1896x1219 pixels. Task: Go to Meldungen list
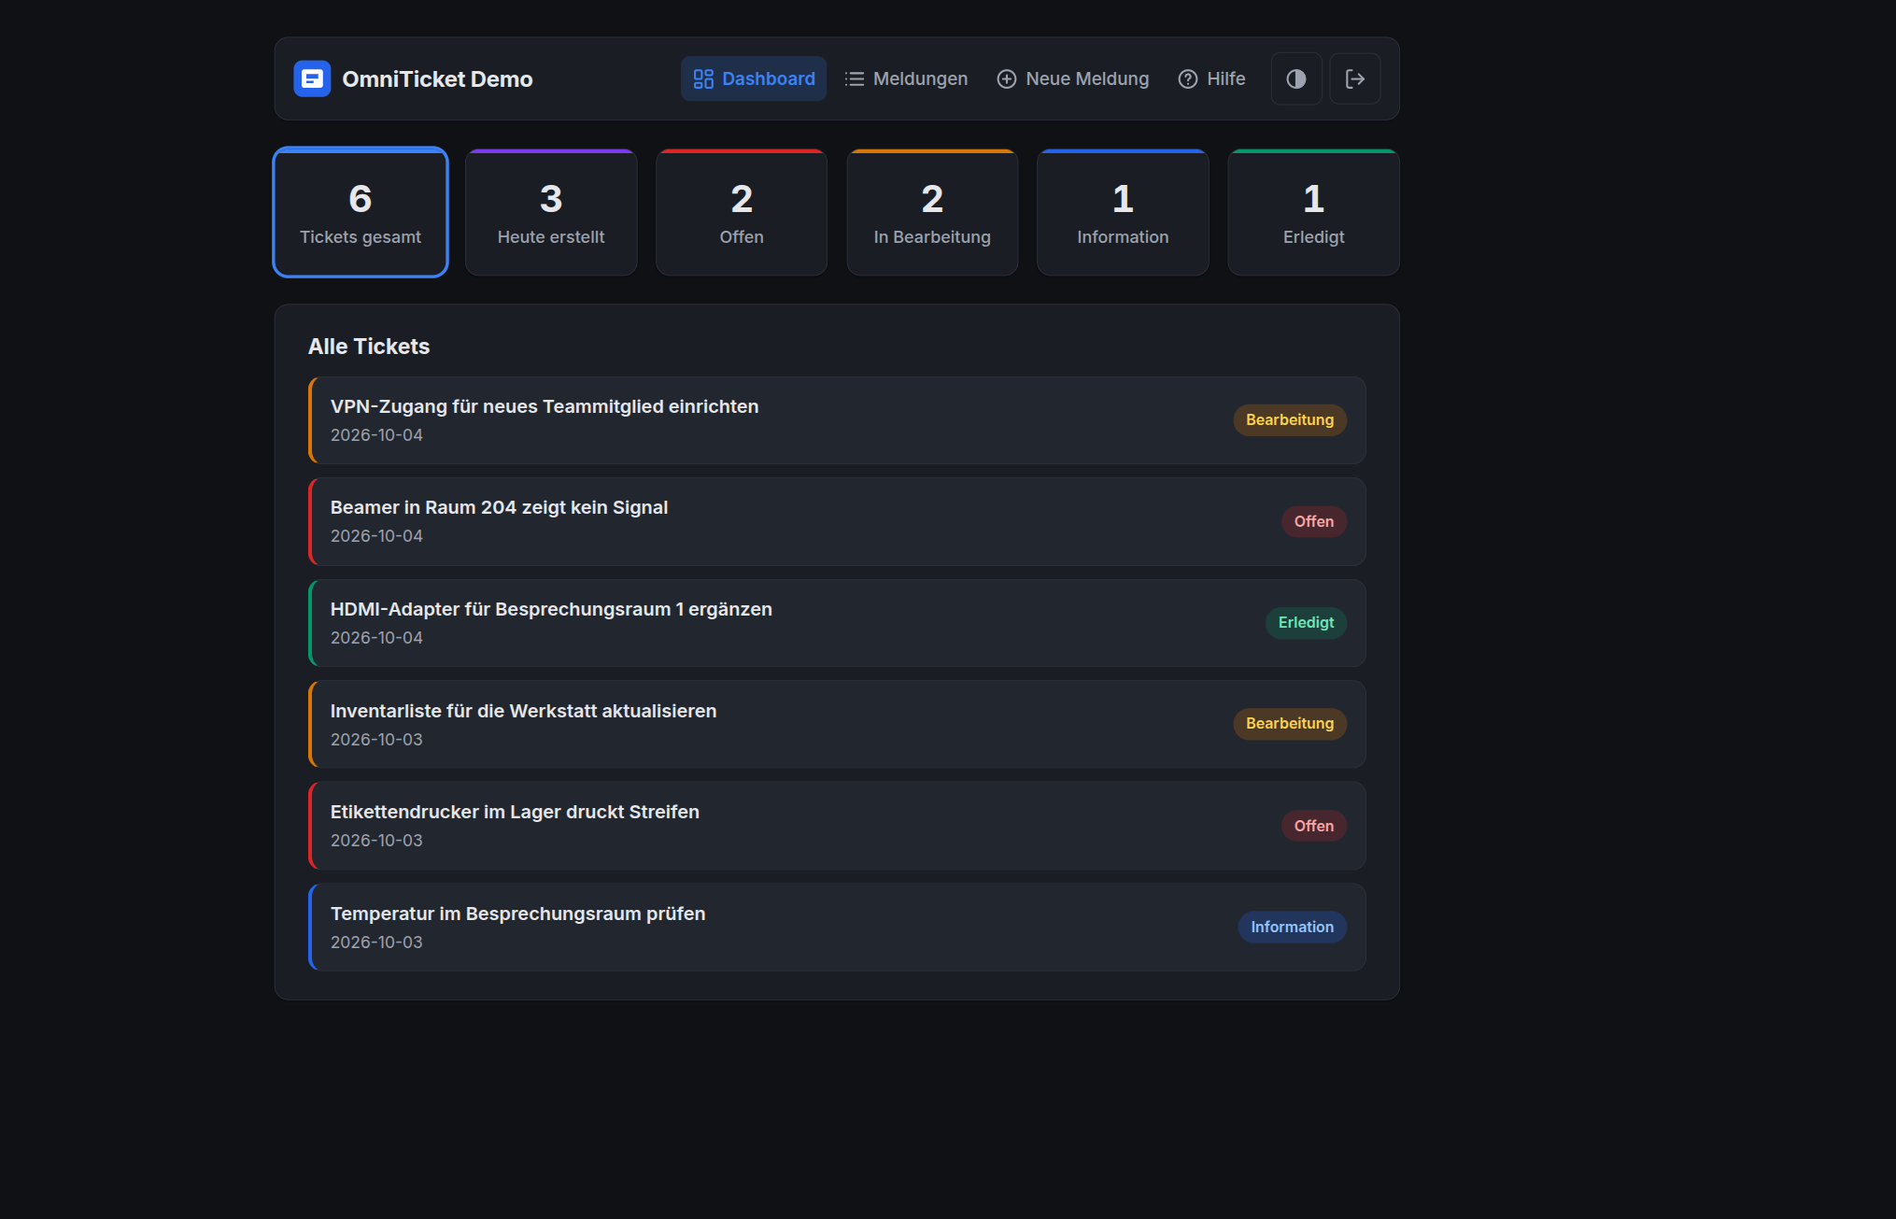click(906, 78)
